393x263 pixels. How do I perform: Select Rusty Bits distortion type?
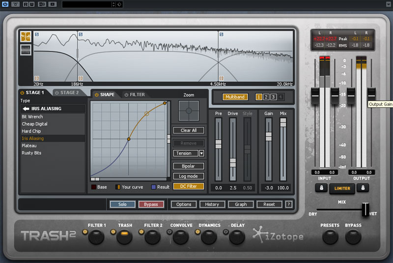click(x=53, y=153)
